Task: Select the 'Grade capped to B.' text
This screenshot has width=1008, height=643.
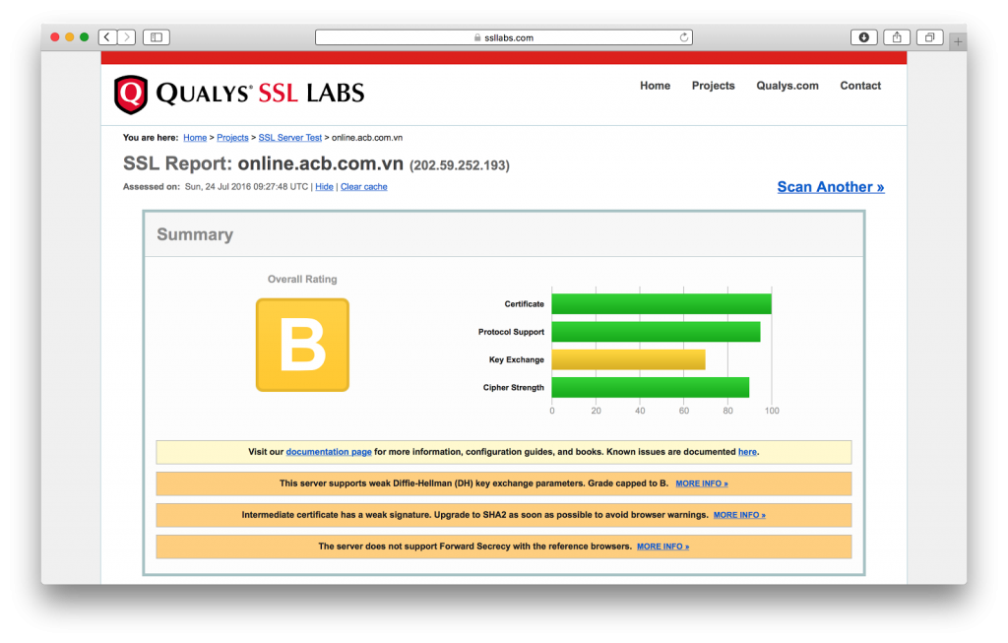Action: [628, 483]
